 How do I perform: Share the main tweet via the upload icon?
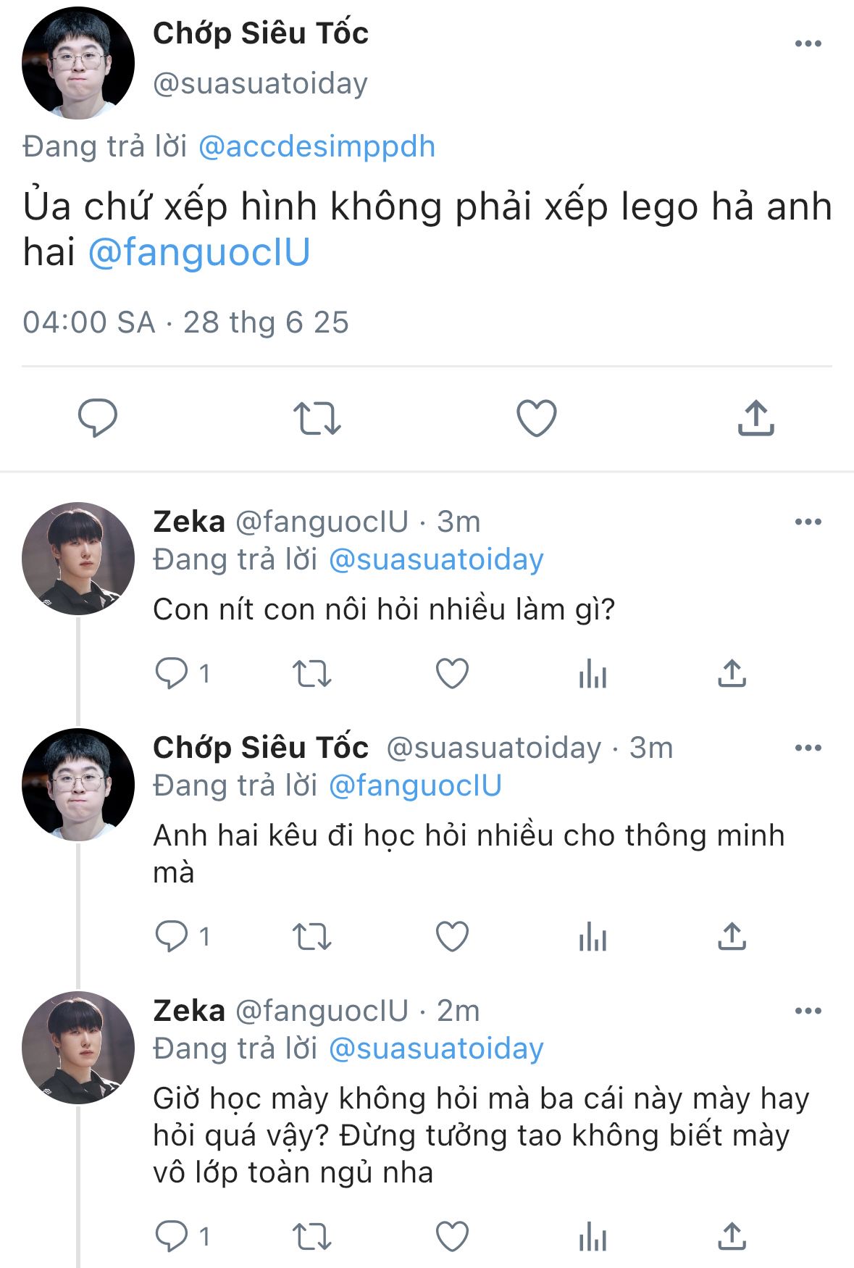(x=755, y=418)
